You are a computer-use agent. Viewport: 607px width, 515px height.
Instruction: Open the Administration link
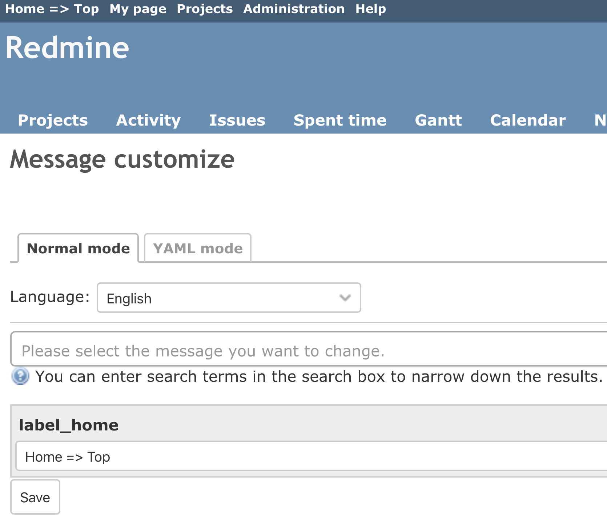point(294,9)
